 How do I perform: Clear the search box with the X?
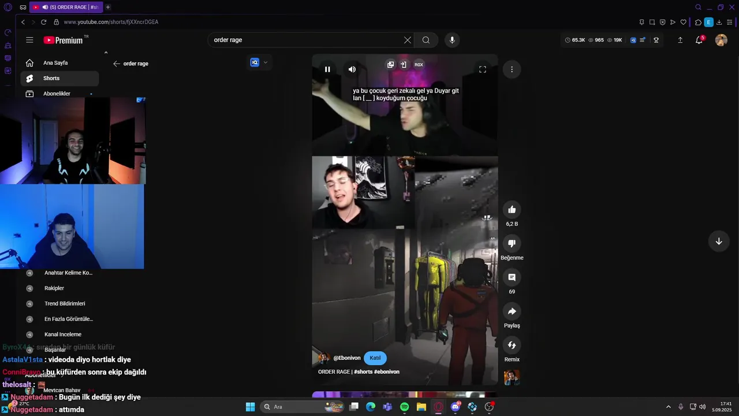tap(408, 40)
